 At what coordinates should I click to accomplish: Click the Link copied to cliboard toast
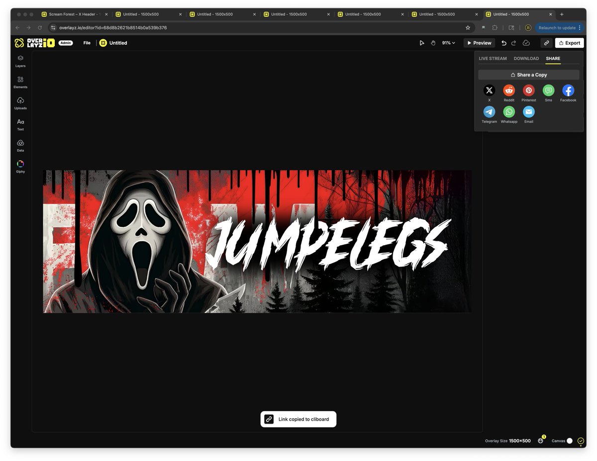298,419
